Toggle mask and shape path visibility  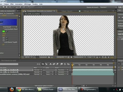click(37, 57)
